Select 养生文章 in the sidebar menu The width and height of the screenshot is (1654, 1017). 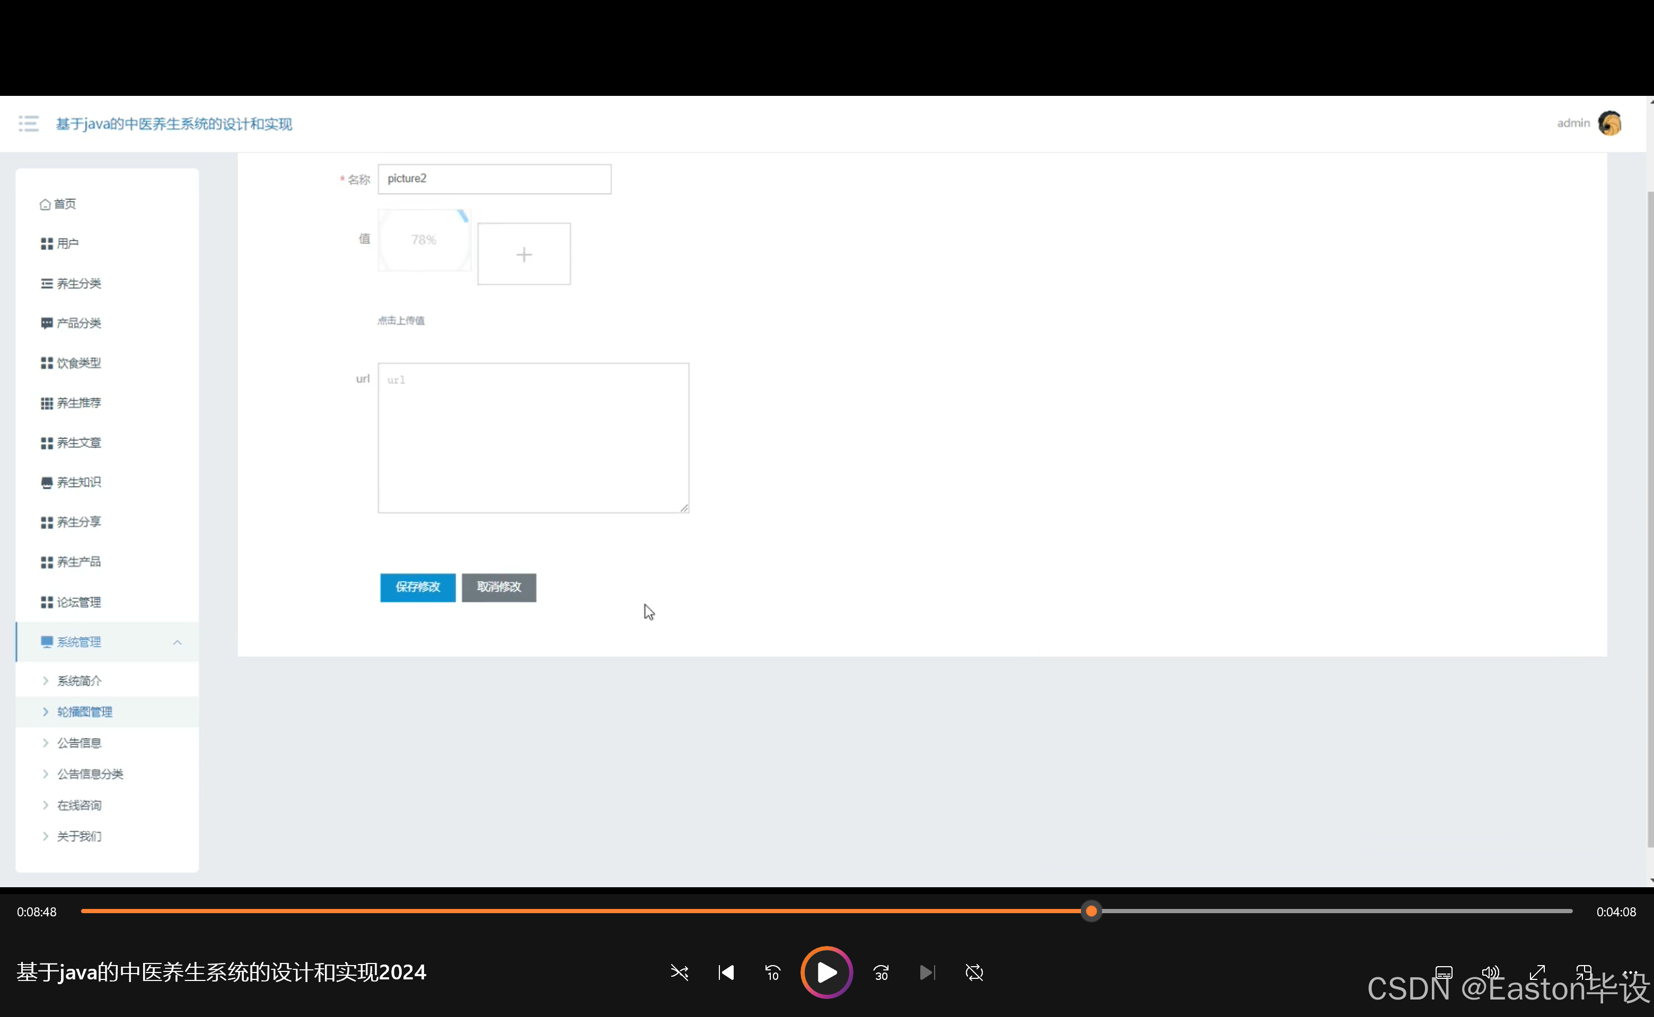[x=78, y=443]
